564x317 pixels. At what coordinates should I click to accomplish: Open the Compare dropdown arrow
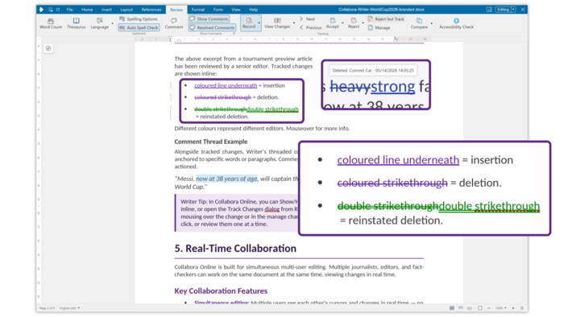point(431,23)
